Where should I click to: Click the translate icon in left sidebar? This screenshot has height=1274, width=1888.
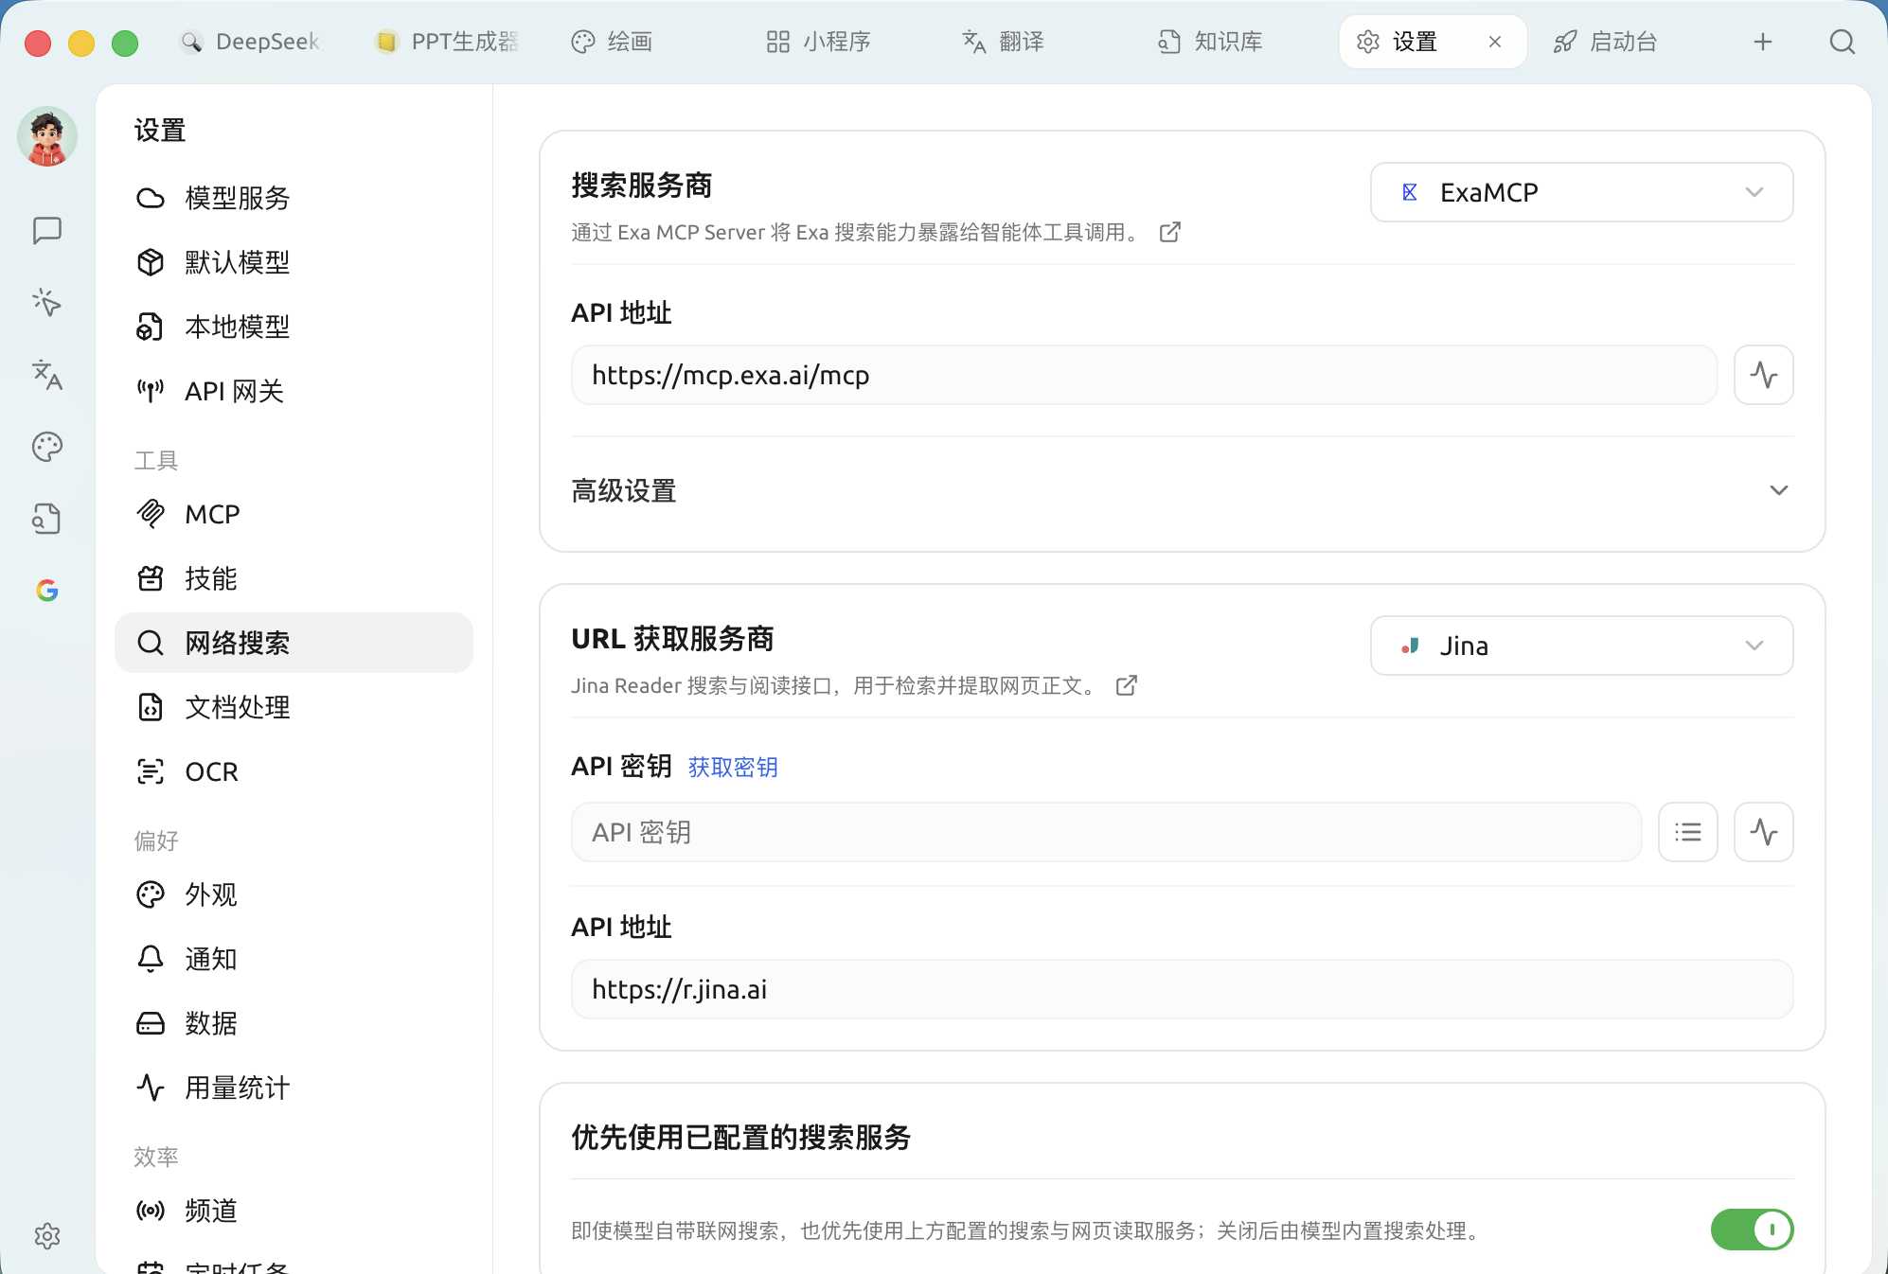tap(47, 375)
